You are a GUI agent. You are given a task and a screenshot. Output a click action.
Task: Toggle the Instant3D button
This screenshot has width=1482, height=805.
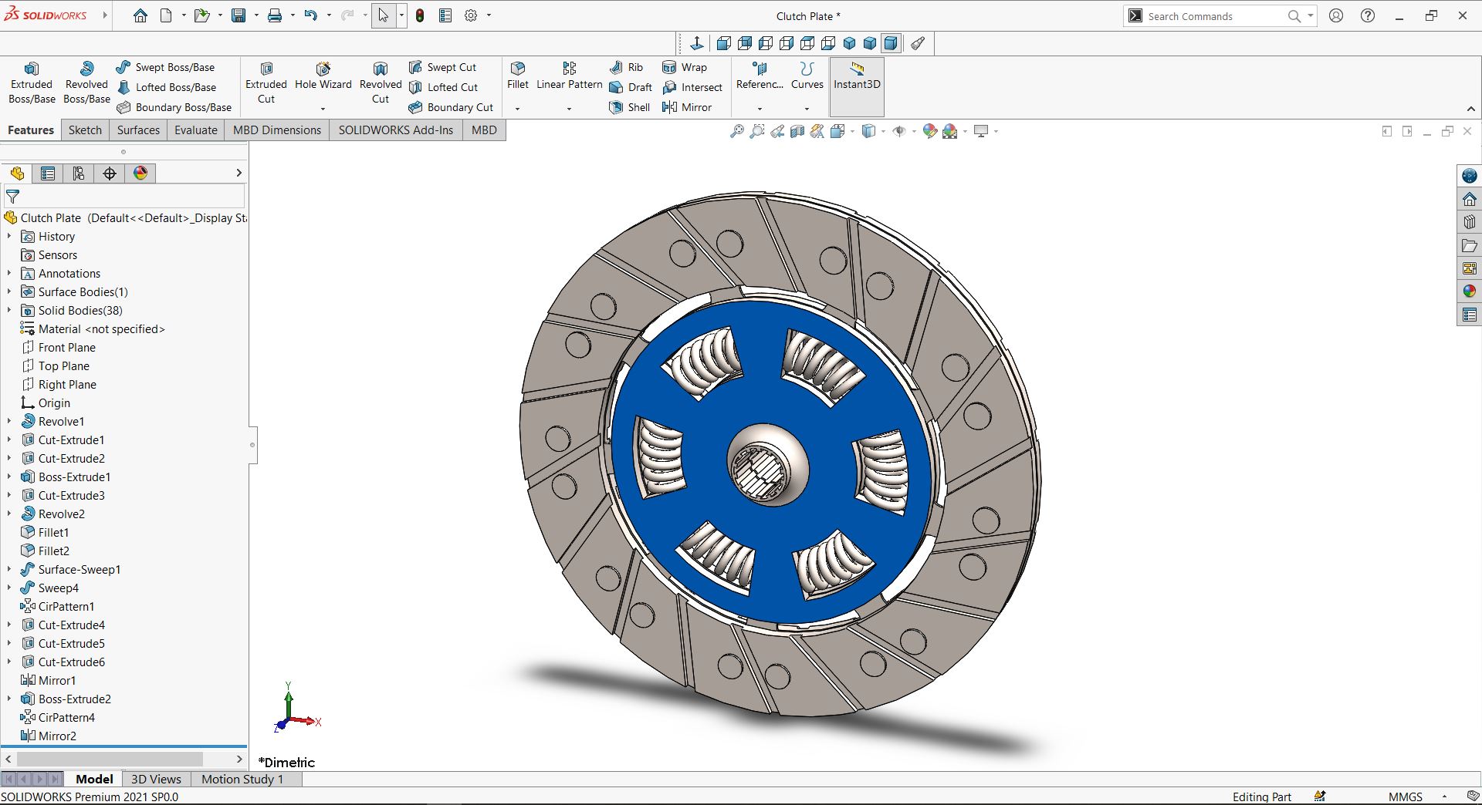point(857,85)
